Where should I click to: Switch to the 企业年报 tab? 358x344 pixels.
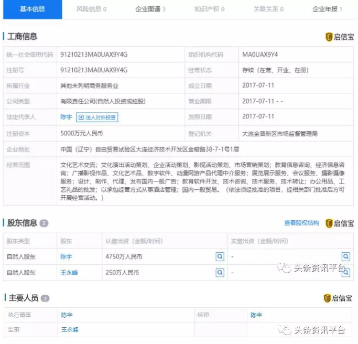[327, 9]
